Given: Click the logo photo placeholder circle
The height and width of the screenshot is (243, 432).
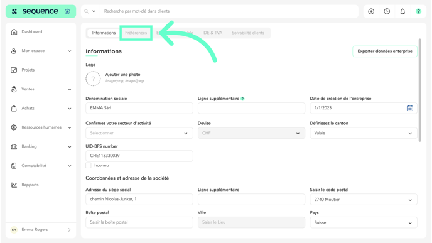Looking at the screenshot, I should click(93, 78).
